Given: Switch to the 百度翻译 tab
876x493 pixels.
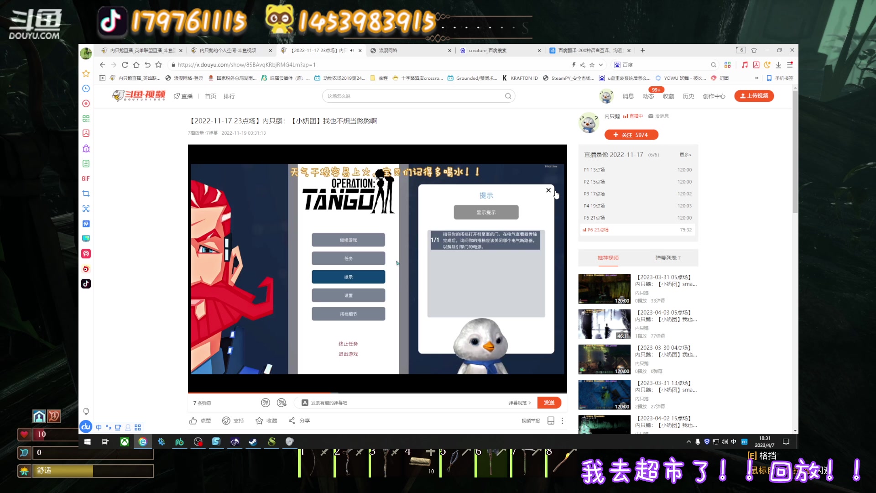Looking at the screenshot, I should click(x=590, y=50).
